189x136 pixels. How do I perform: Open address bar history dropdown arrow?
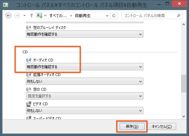106,16
